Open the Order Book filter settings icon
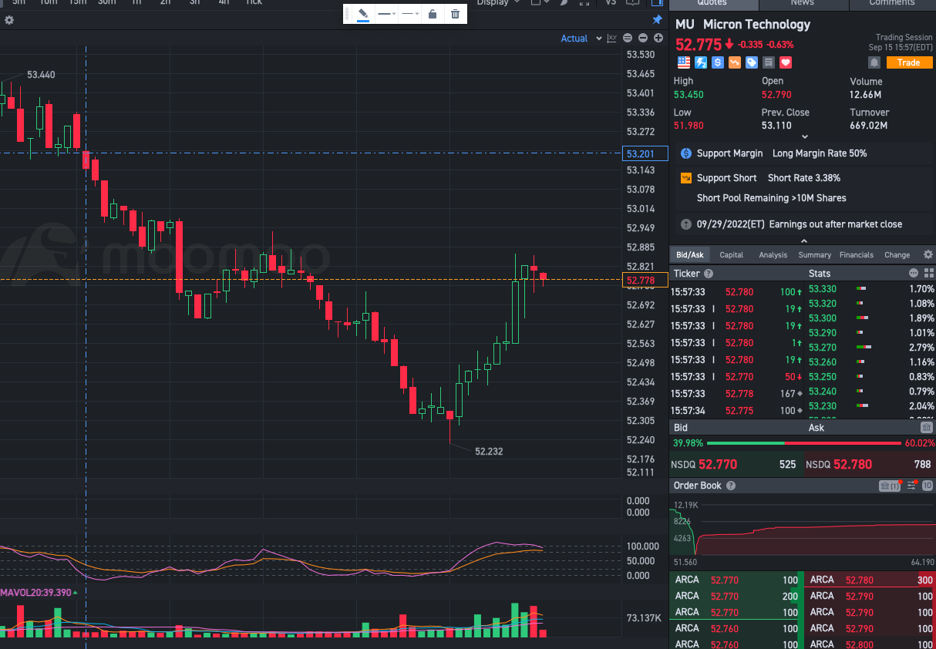The width and height of the screenshot is (936, 649). 911,486
